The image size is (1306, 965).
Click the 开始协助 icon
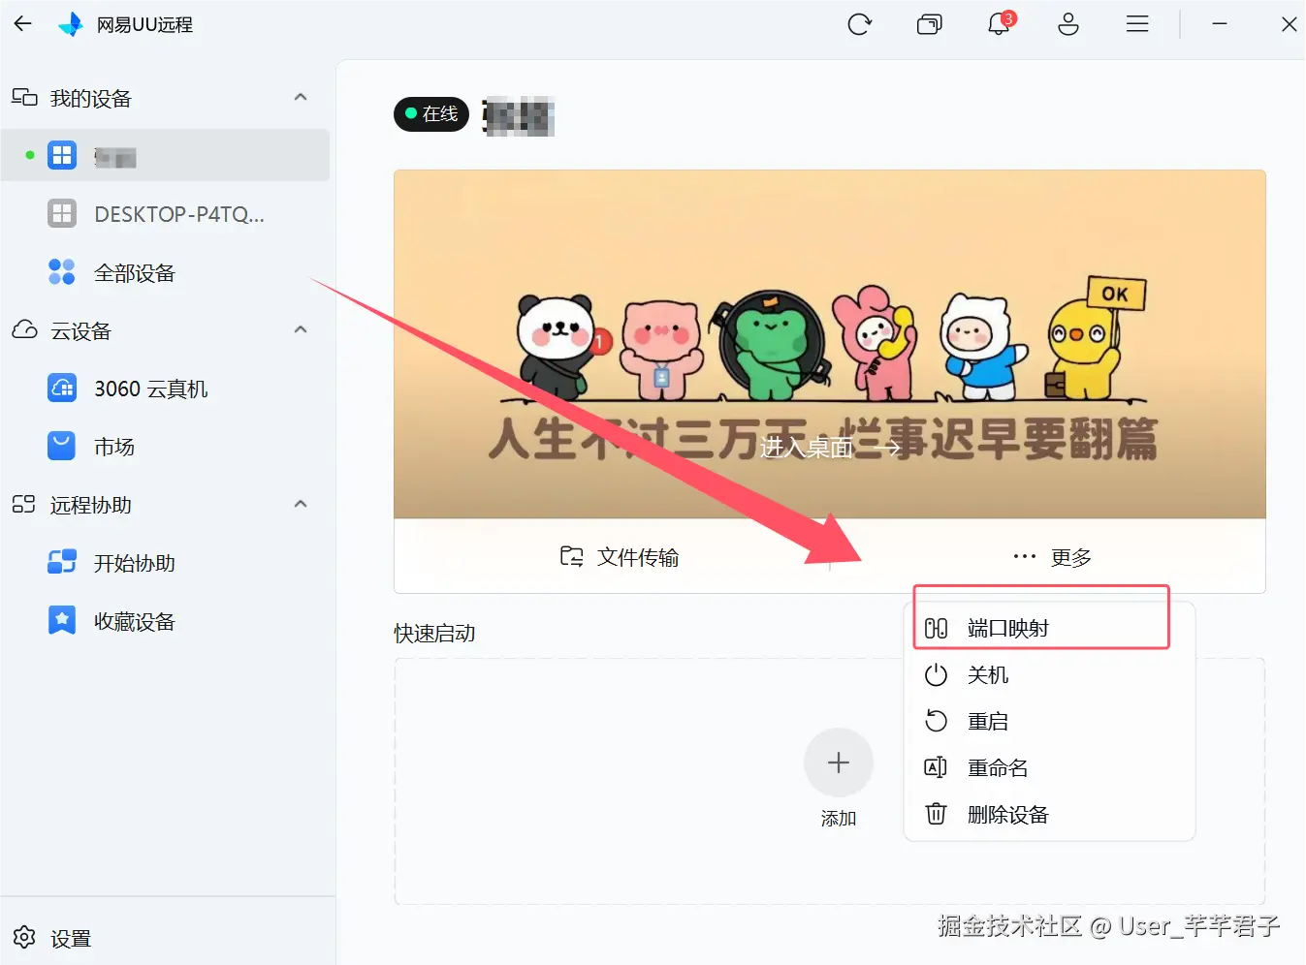(62, 562)
